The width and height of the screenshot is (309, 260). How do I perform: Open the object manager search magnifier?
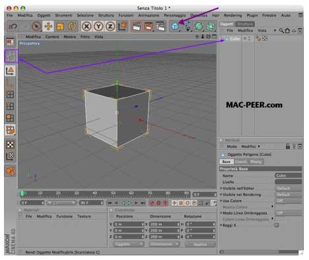click(281, 30)
